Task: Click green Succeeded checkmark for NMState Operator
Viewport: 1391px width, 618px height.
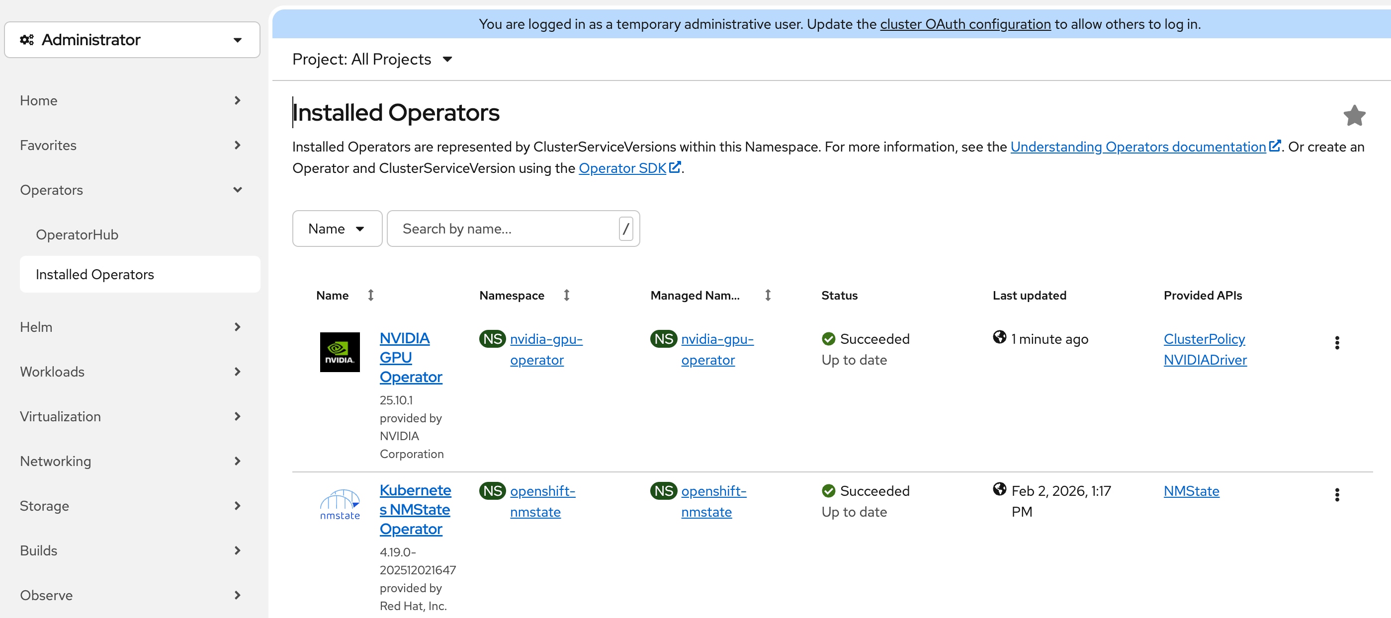Action: pos(828,491)
